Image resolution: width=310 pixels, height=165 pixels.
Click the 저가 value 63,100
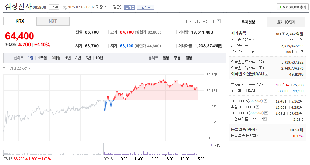[x=127, y=46]
